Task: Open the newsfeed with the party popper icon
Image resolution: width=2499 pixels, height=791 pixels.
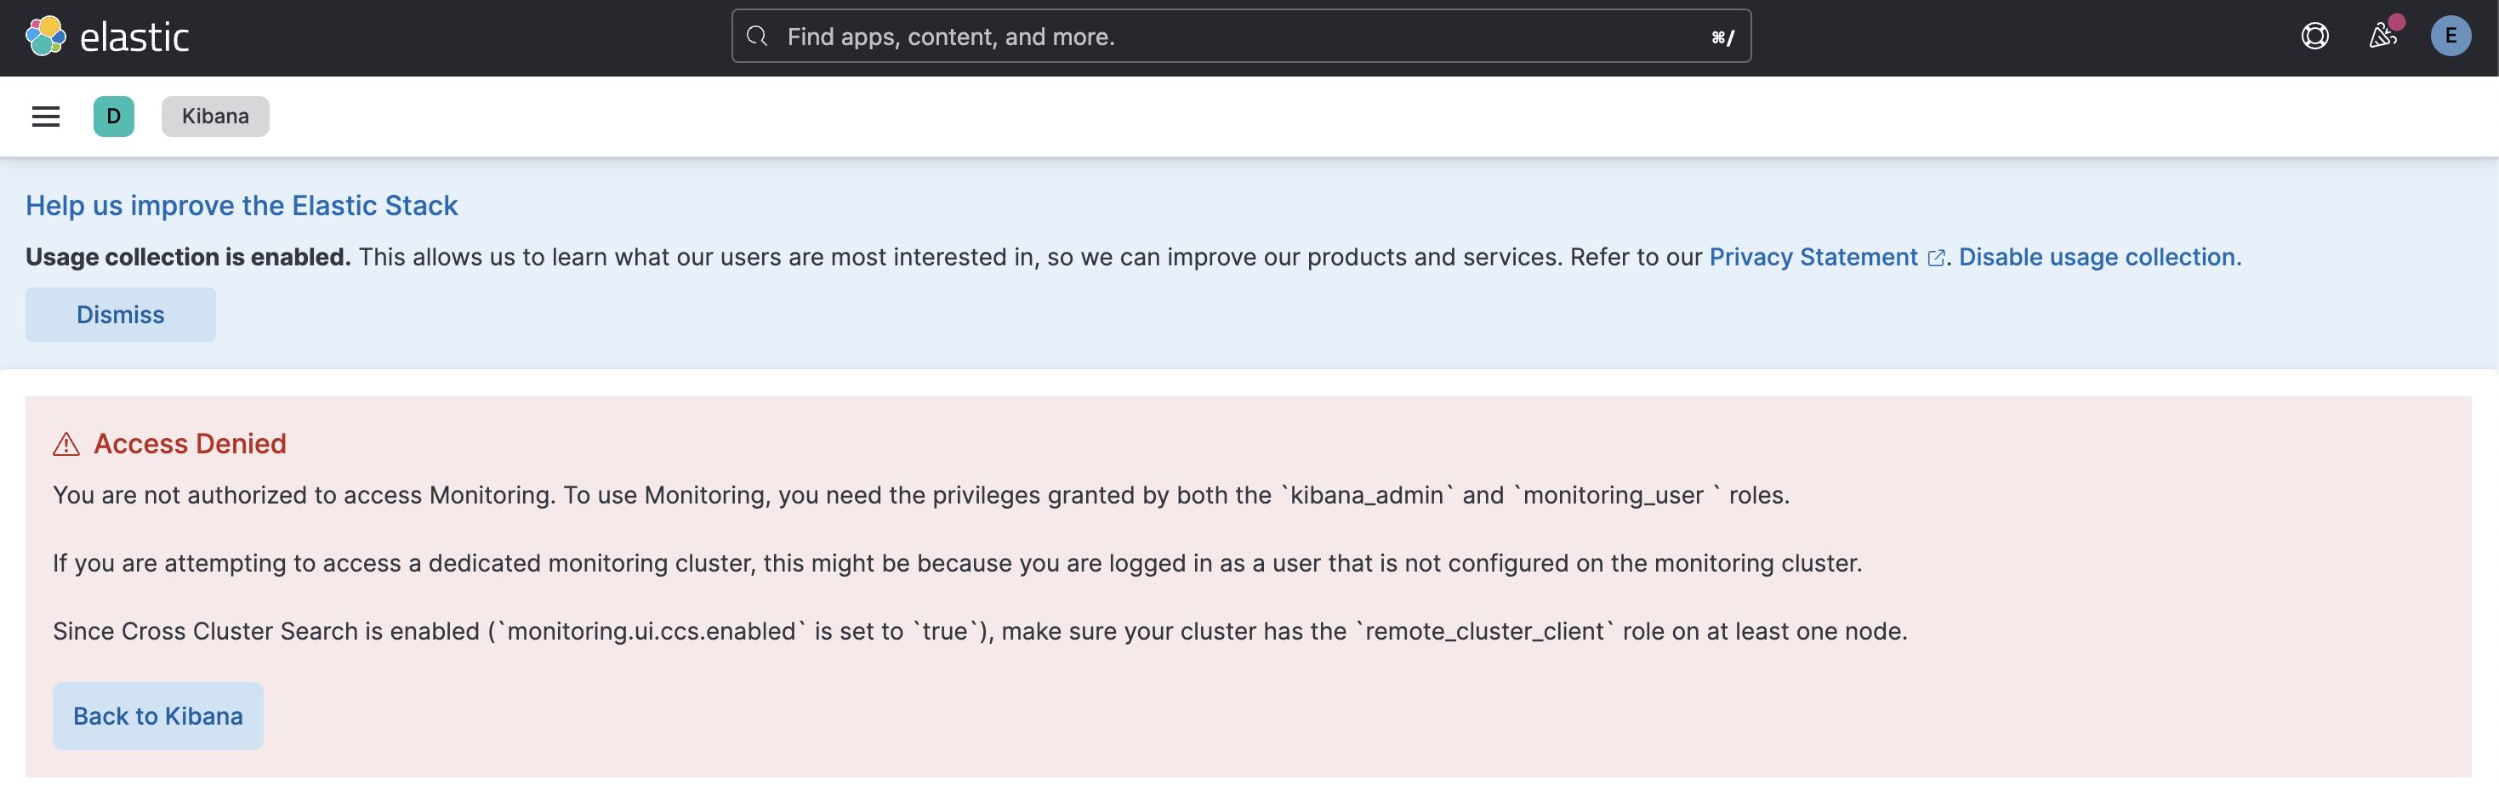Action: point(2383,36)
